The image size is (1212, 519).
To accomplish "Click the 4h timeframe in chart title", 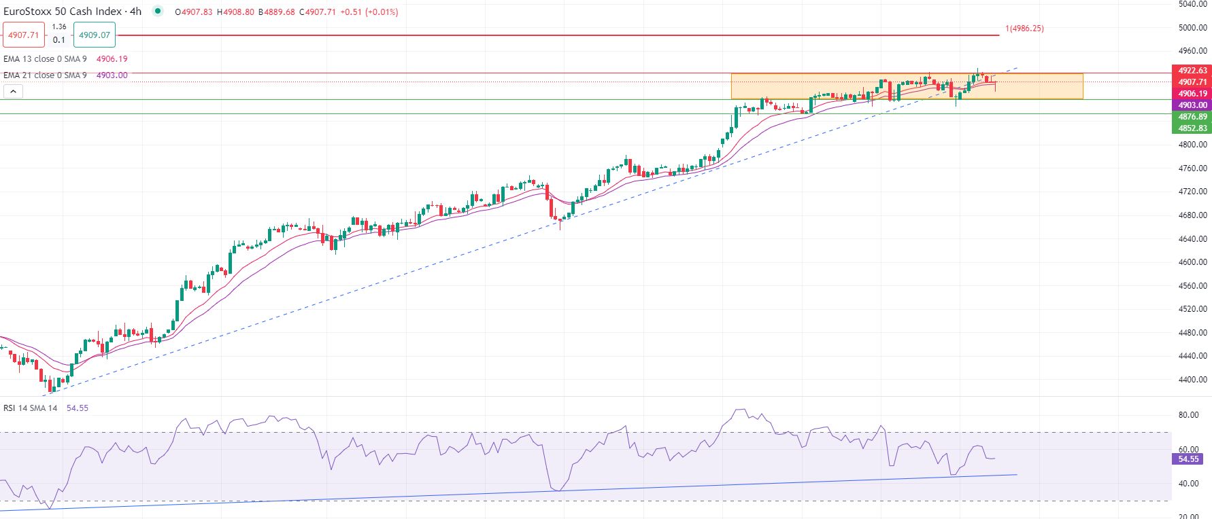I will [136, 12].
